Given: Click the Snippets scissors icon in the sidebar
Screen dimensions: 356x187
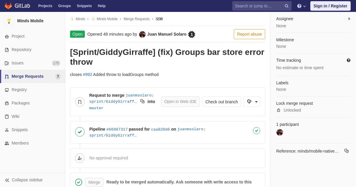Looking at the screenshot, I should (7, 130).
